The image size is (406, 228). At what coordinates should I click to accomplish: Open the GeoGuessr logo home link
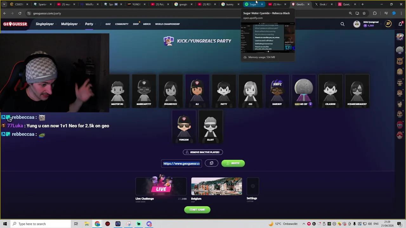coord(15,24)
